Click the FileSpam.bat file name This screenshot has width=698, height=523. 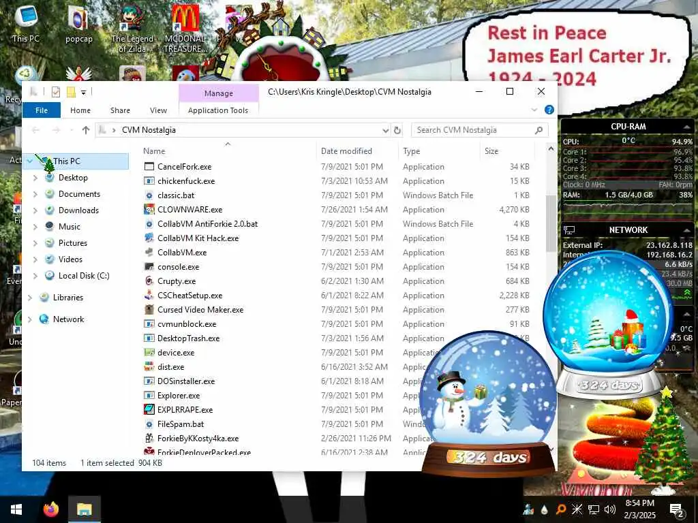point(180,424)
